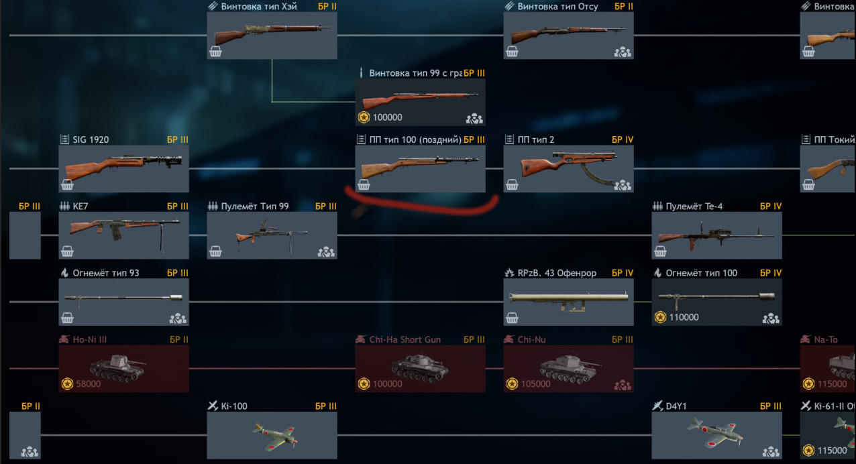Click the silver coin icon priced 100000 on Винтовка тип 99

point(364,117)
